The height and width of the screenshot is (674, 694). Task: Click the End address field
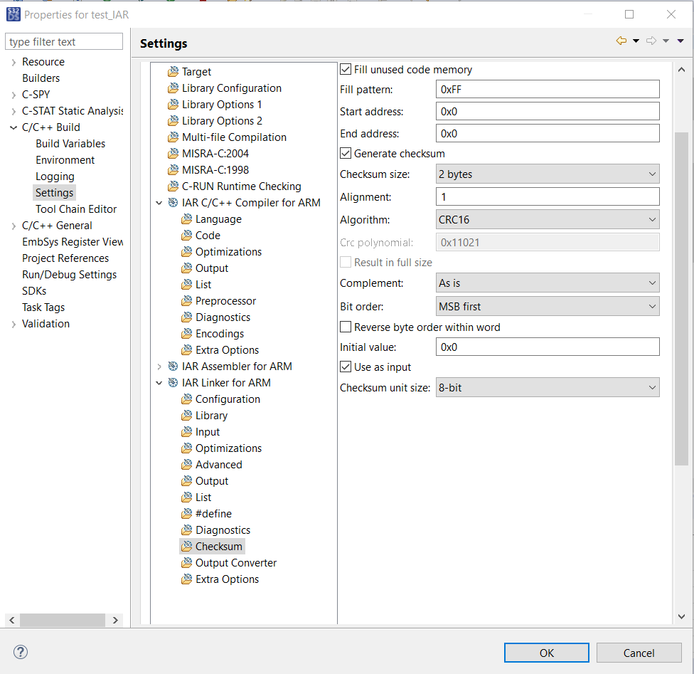point(548,133)
